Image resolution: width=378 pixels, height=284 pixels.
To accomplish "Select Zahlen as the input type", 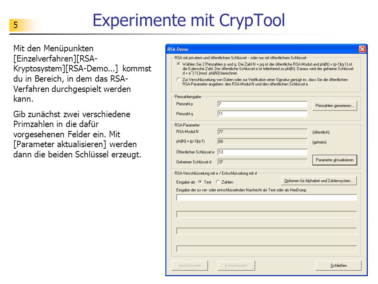I will pos(218,182).
